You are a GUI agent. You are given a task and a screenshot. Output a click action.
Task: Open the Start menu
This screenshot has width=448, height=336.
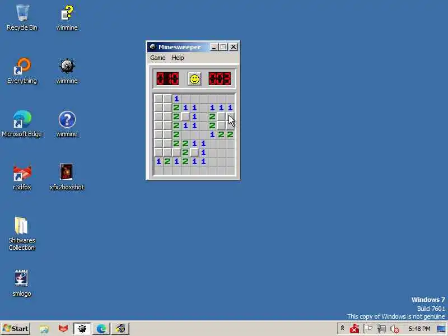pos(16,329)
